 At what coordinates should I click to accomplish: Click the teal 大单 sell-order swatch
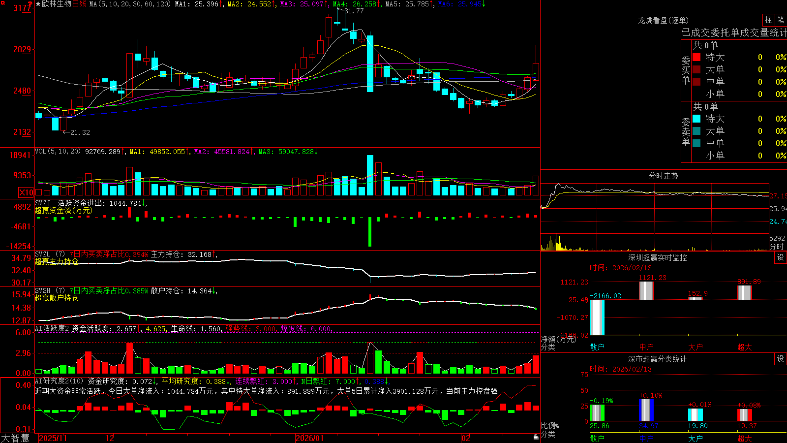[696, 131]
